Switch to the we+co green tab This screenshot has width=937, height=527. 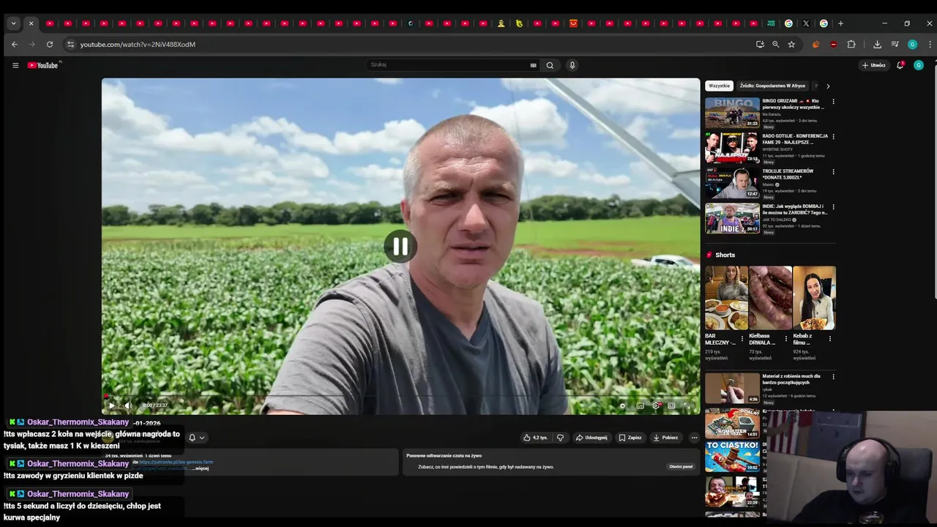[x=771, y=23]
